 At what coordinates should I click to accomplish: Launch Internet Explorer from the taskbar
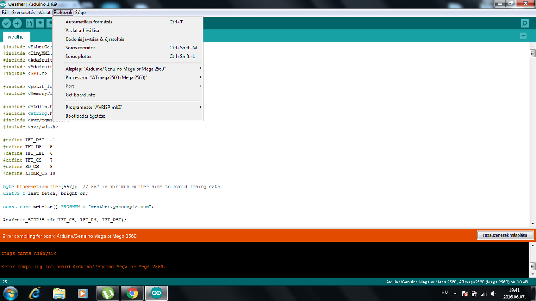(35, 293)
